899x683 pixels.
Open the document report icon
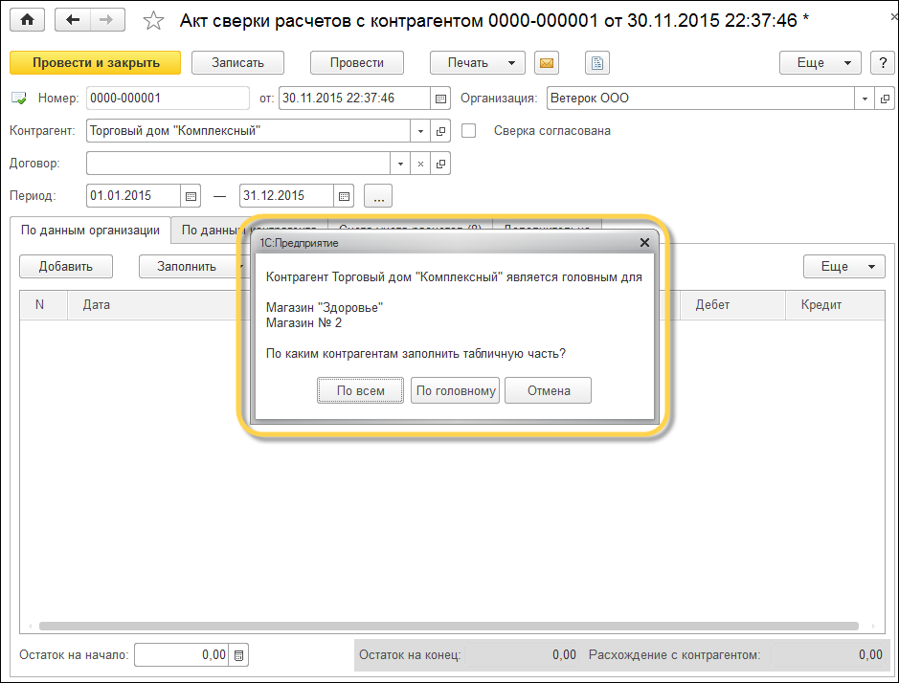(x=596, y=63)
